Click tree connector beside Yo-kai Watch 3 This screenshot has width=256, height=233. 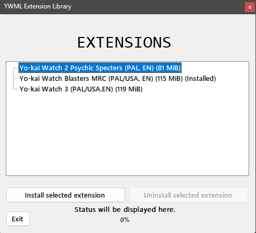(x=15, y=89)
